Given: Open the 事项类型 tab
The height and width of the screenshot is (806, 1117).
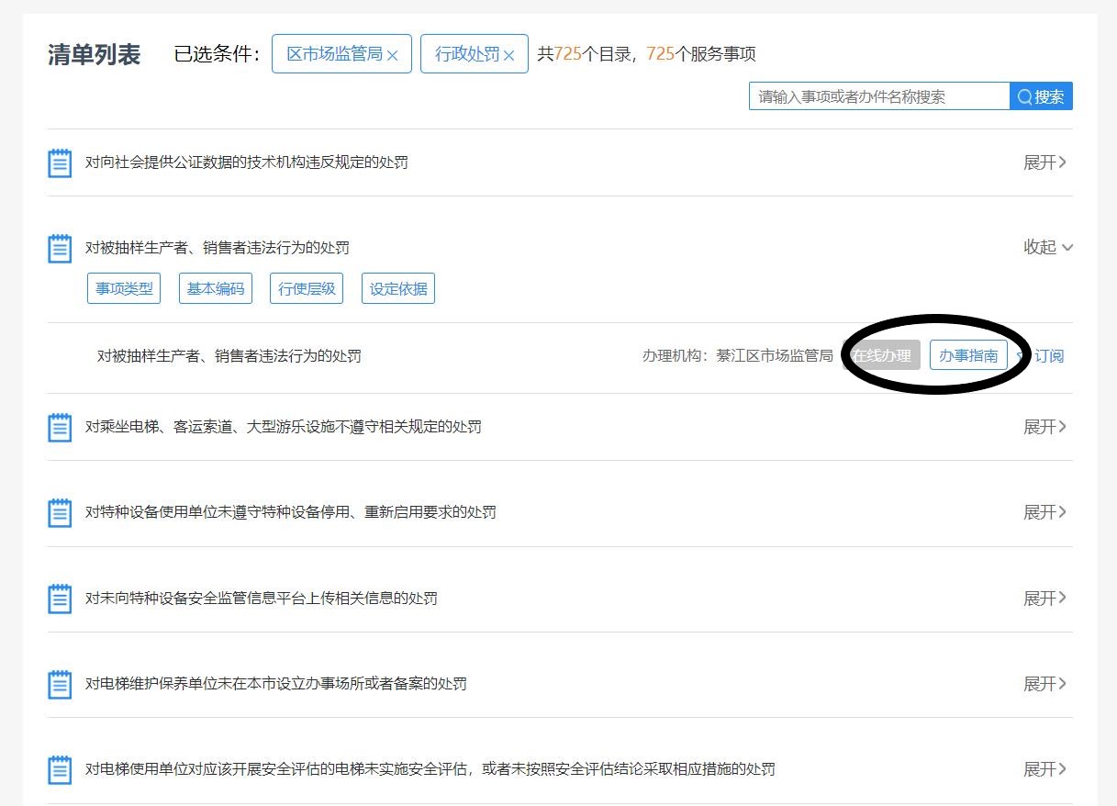Looking at the screenshot, I should point(124,288).
